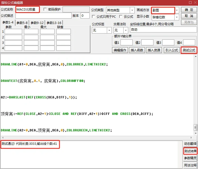Switch to 参数9-12 tab

point(37,23)
